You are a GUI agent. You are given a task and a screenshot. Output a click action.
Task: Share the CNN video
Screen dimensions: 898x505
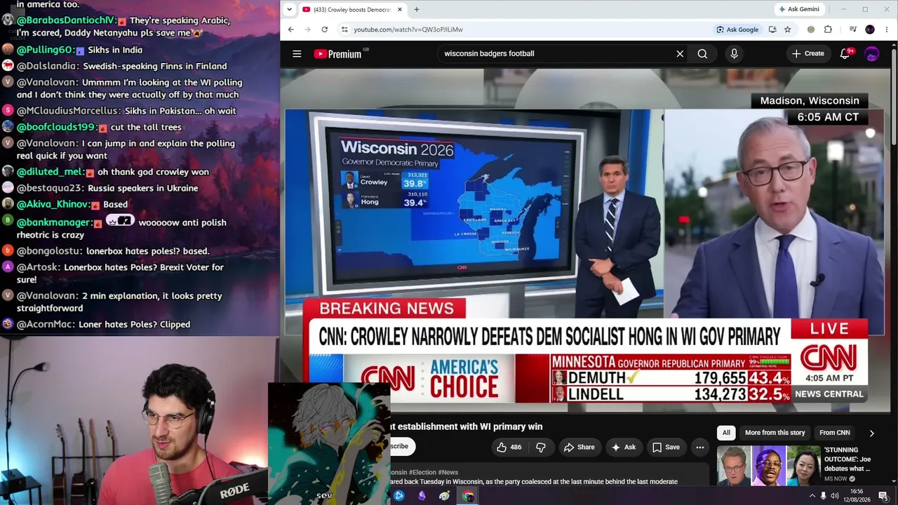tap(579, 447)
